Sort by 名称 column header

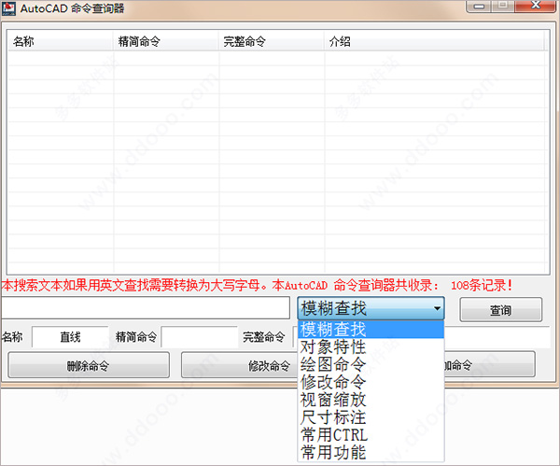[60, 41]
